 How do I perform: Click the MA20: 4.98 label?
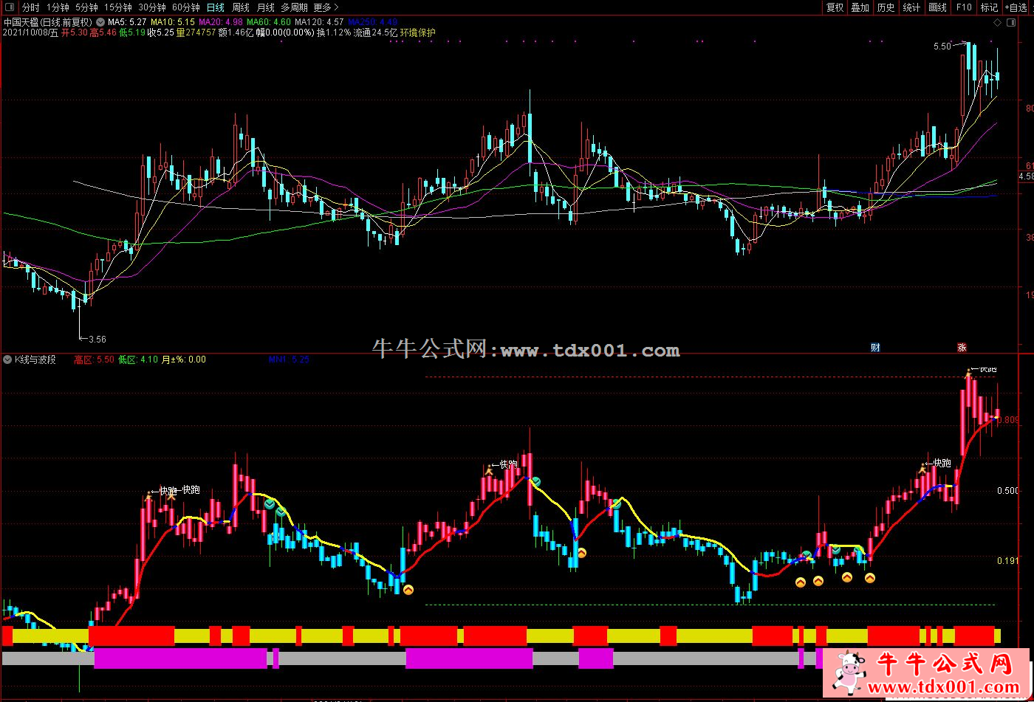point(222,22)
